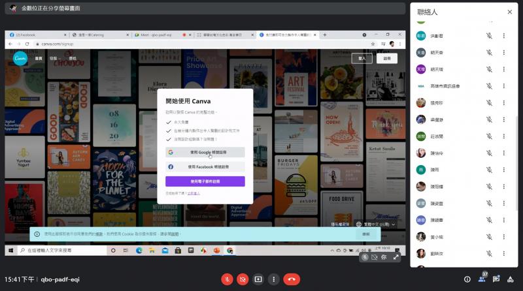The image size is (523, 291).
Task: Click the Windows Start button in the shared taskbar
Action: tap(10, 251)
